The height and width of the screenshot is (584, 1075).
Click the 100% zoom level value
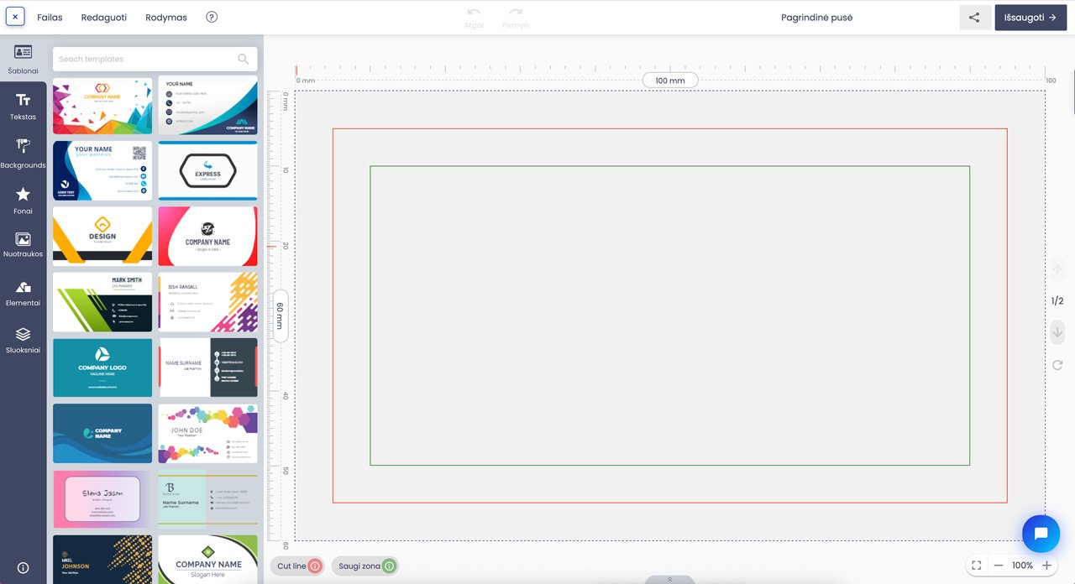(1022, 566)
